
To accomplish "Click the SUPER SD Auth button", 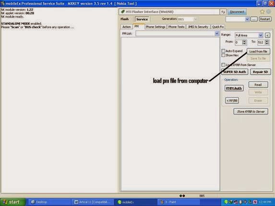I will [235, 72].
